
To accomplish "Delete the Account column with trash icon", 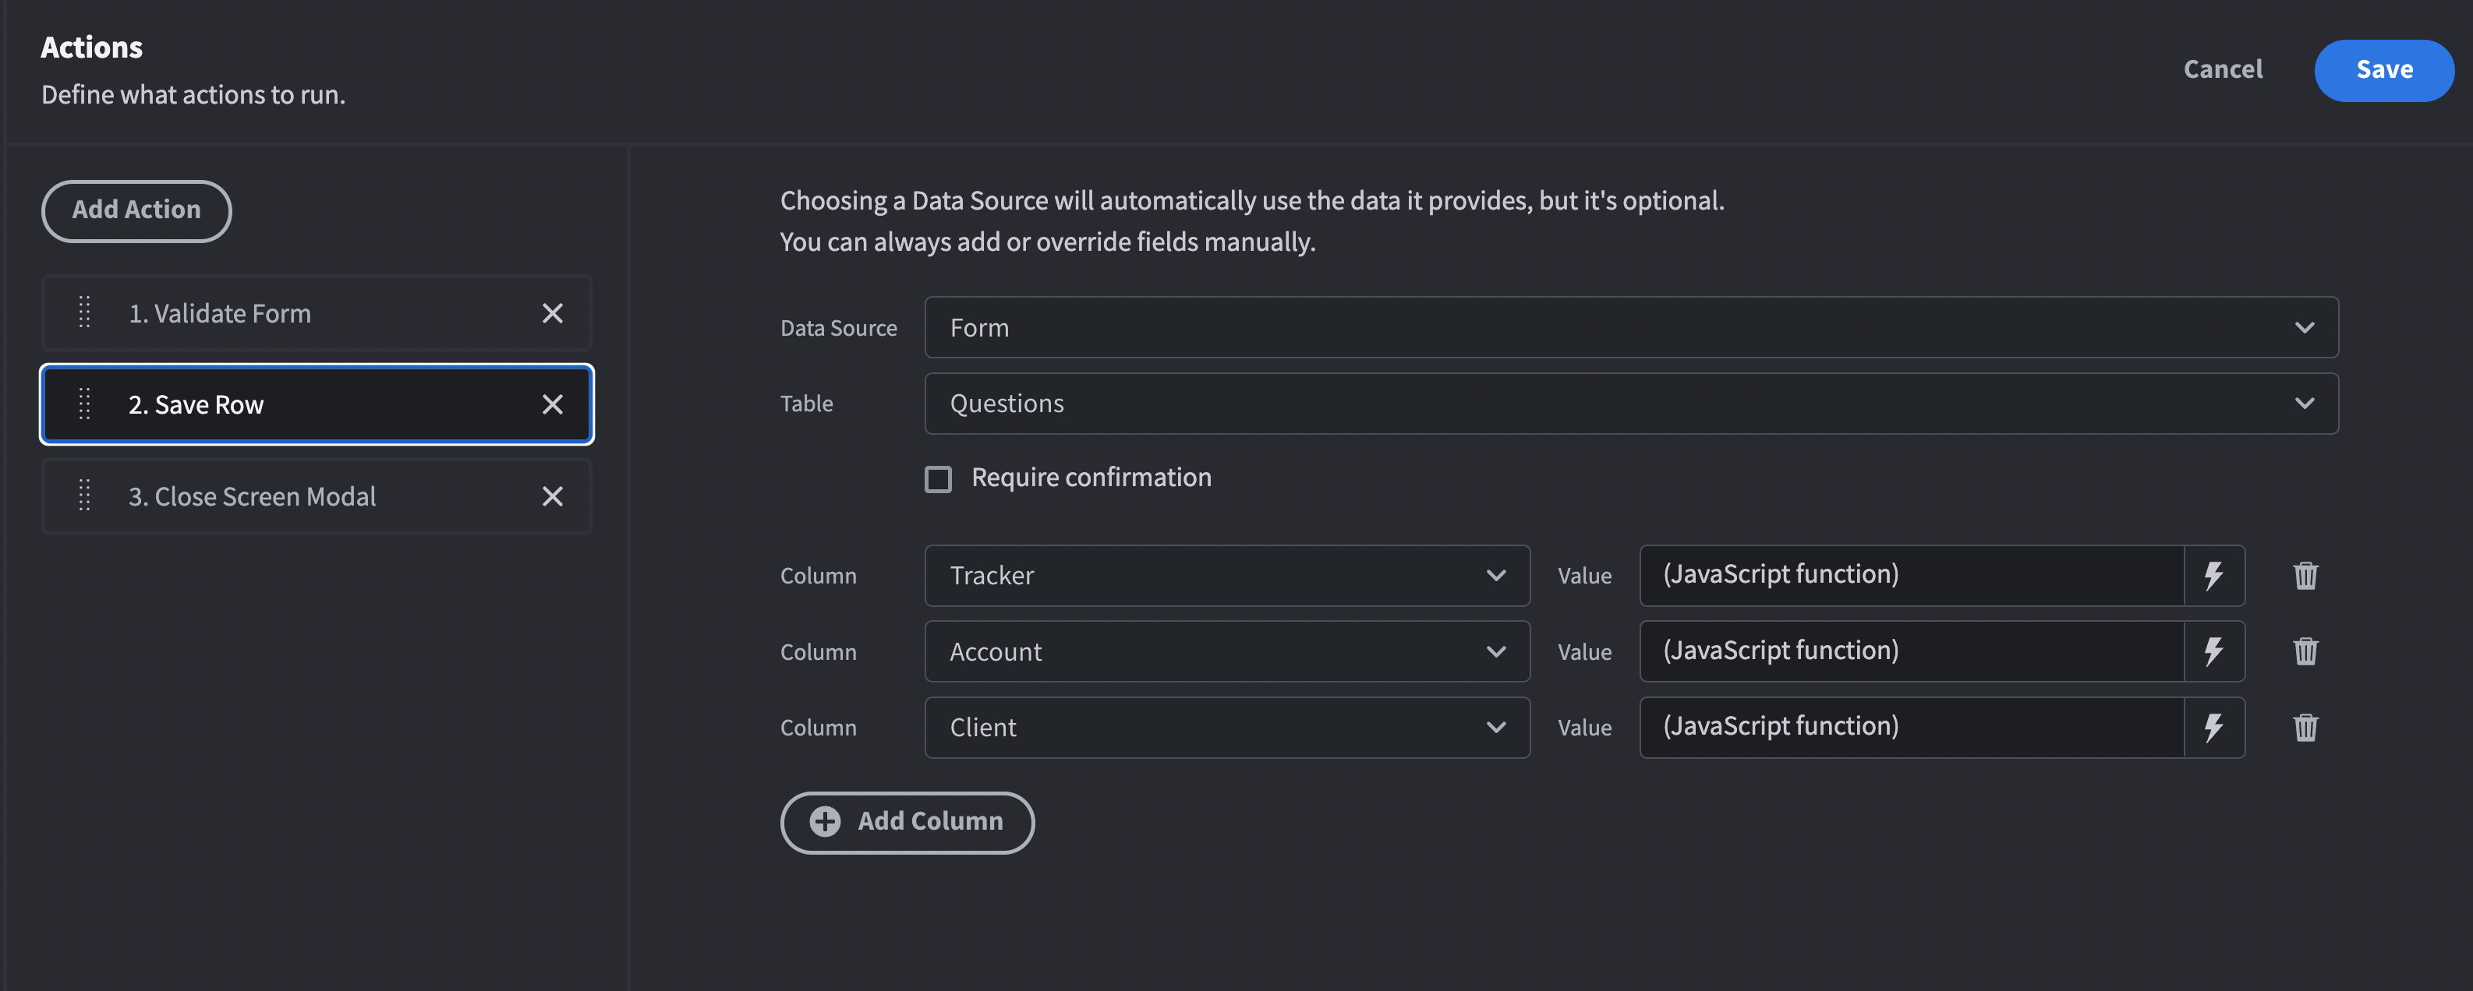I will (x=2305, y=651).
